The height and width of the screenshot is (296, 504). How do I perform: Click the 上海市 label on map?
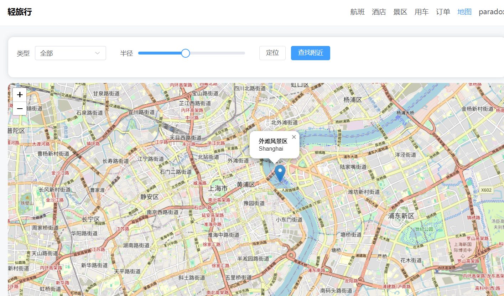coord(218,188)
